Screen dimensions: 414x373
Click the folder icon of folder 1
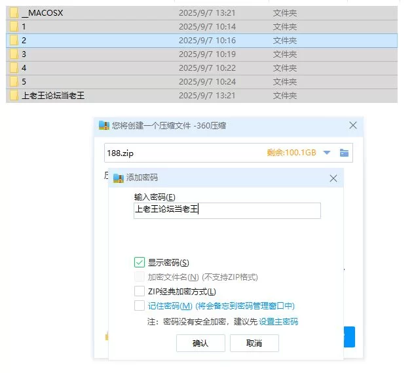coord(14,26)
